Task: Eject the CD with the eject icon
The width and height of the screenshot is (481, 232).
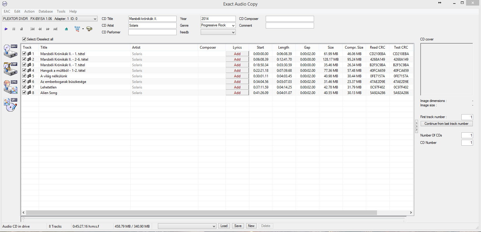Action: (x=66, y=29)
